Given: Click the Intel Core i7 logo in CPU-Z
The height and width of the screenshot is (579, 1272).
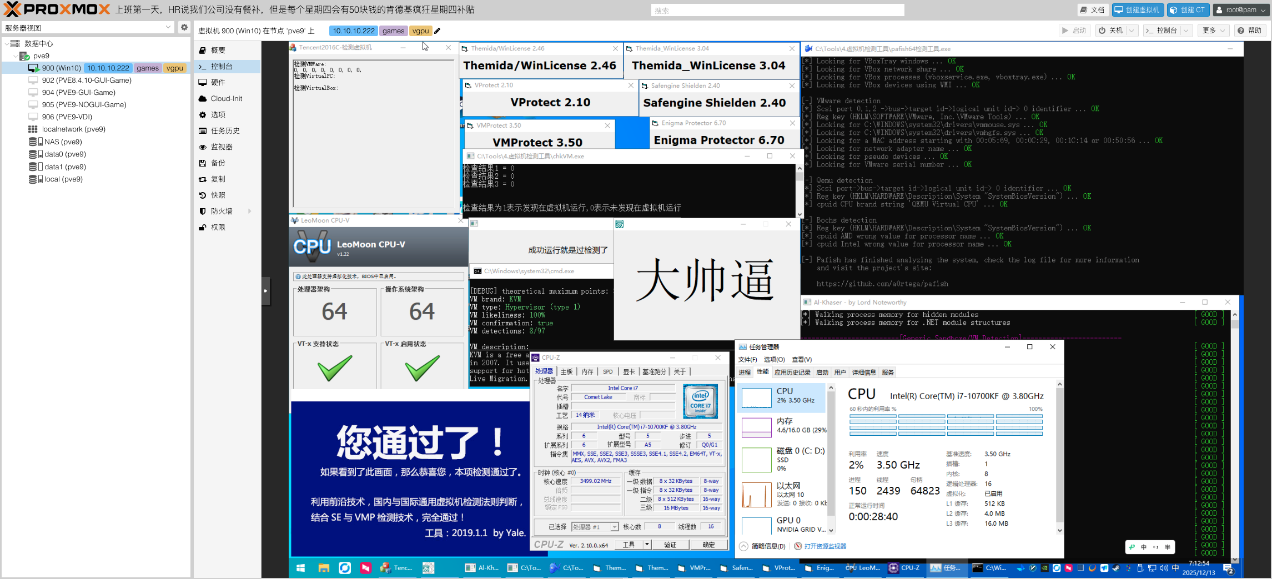Looking at the screenshot, I should click(x=700, y=401).
